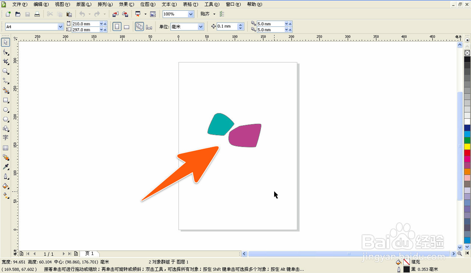Screen dimensions: 471x273
Task: Open the snap options icon
Action: 222,14
